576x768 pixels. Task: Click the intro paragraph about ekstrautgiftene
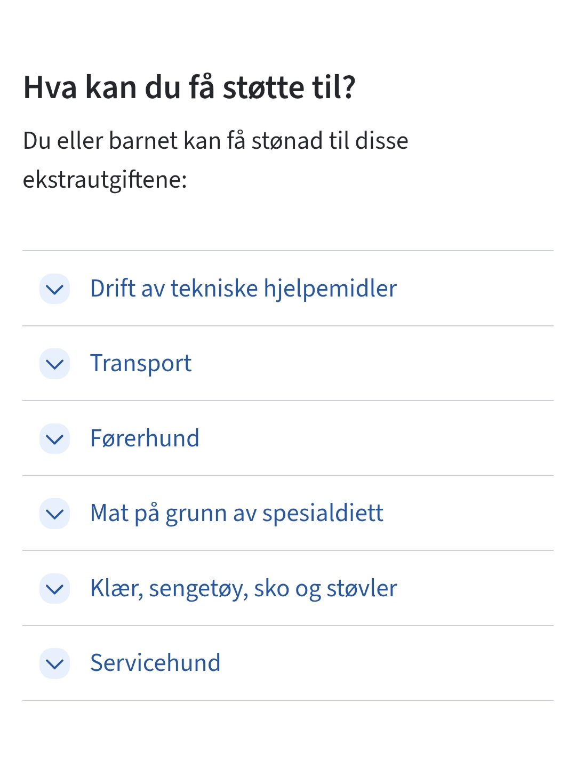tap(215, 160)
